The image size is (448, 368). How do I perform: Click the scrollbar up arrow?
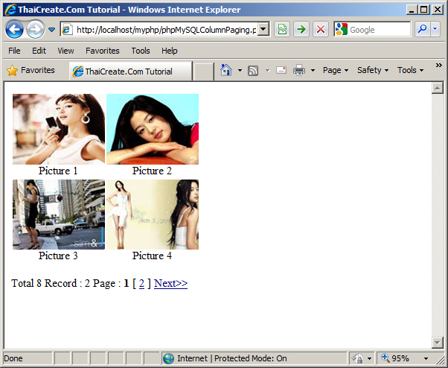(437, 88)
